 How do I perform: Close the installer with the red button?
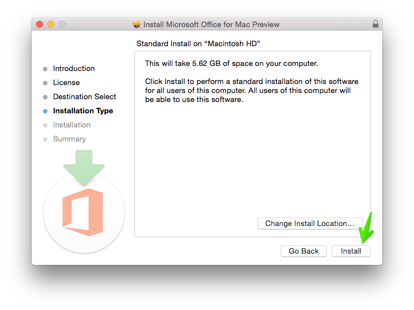[40, 24]
